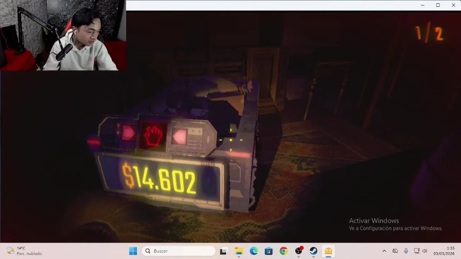Click the $14.602 cart value display
The height and width of the screenshot is (259, 461).
point(159,179)
